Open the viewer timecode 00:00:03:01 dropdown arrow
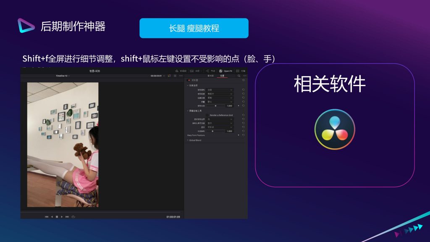 tap(164, 76)
